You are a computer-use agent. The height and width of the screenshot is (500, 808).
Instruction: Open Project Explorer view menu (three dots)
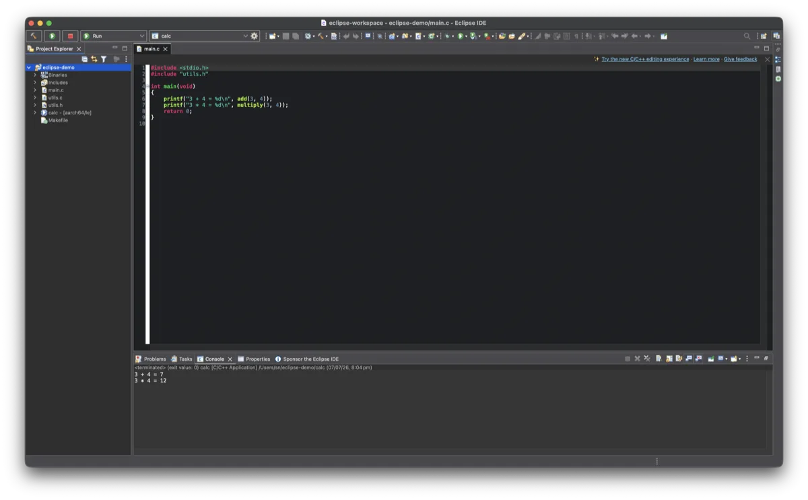point(126,59)
